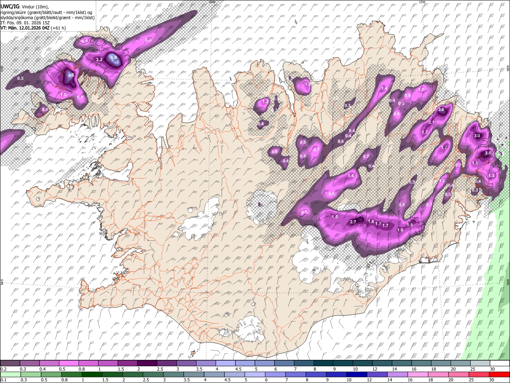Click the 2.7 snowfall value on the map

pyautogui.click(x=353, y=222)
